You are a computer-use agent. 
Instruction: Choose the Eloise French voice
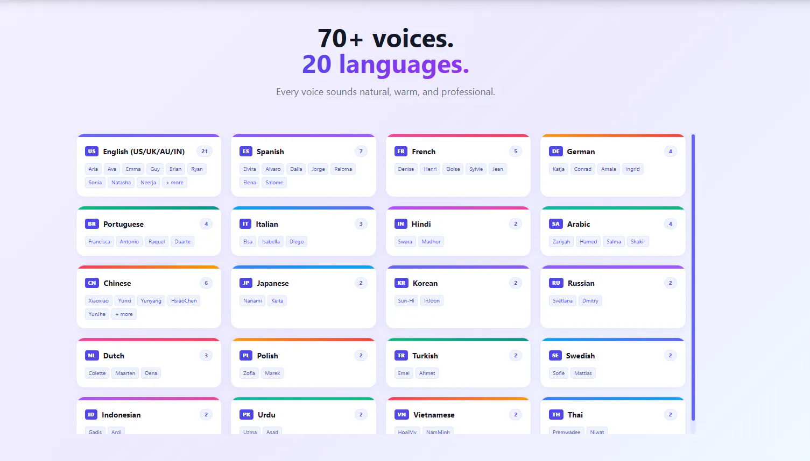[453, 169]
